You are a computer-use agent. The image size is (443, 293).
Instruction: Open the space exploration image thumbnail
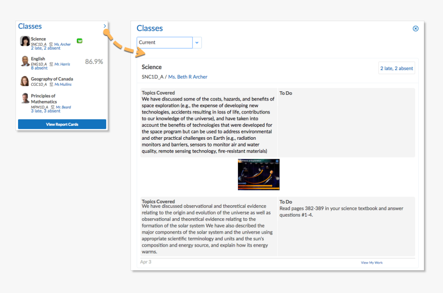click(259, 174)
